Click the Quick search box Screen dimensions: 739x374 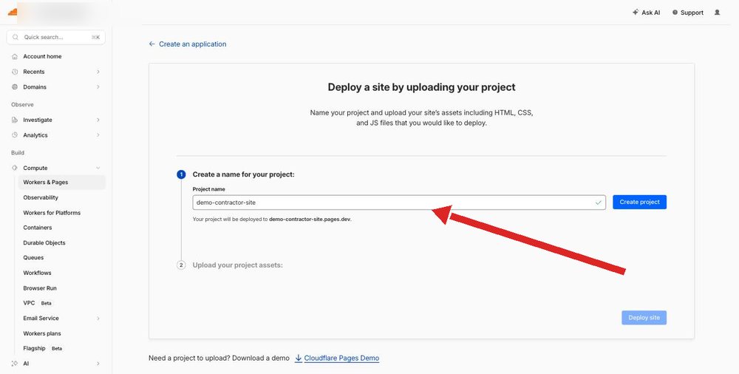point(56,37)
